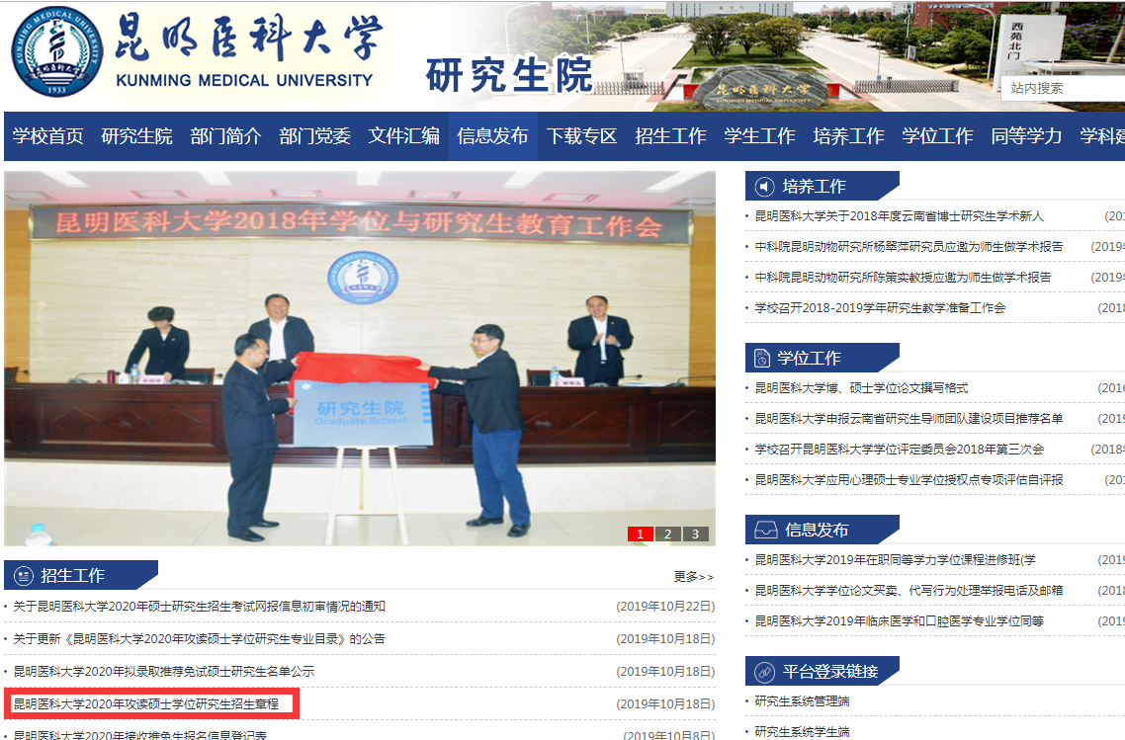Image resolution: width=1125 pixels, height=740 pixels.
Task: Click the 信息发布 section inbox icon
Action: pyautogui.click(x=765, y=530)
